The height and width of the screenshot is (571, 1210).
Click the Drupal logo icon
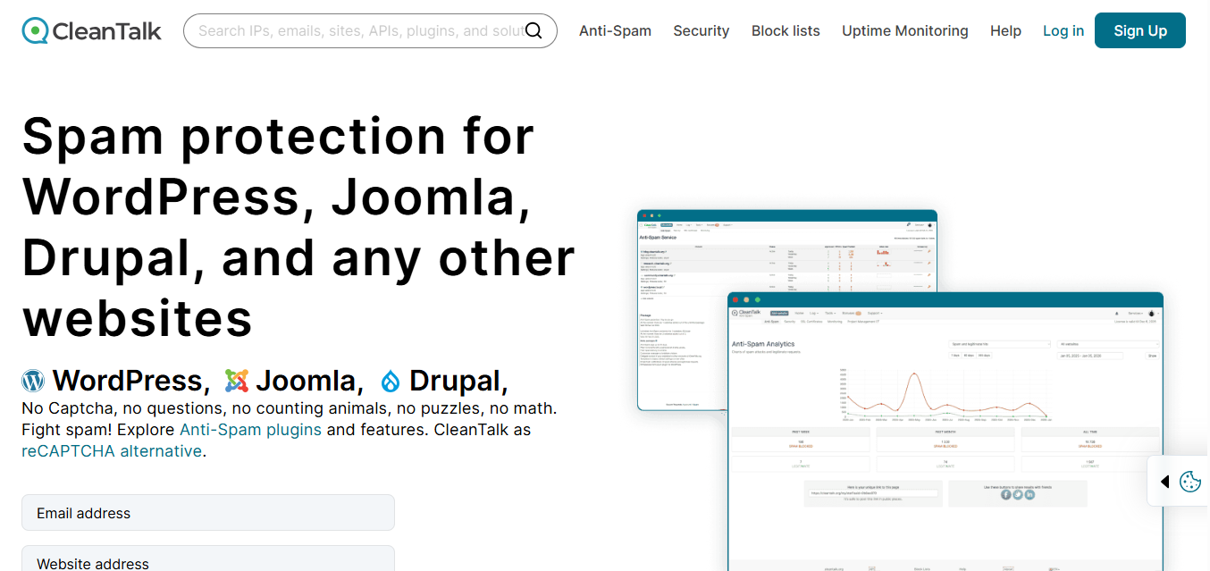pos(391,382)
